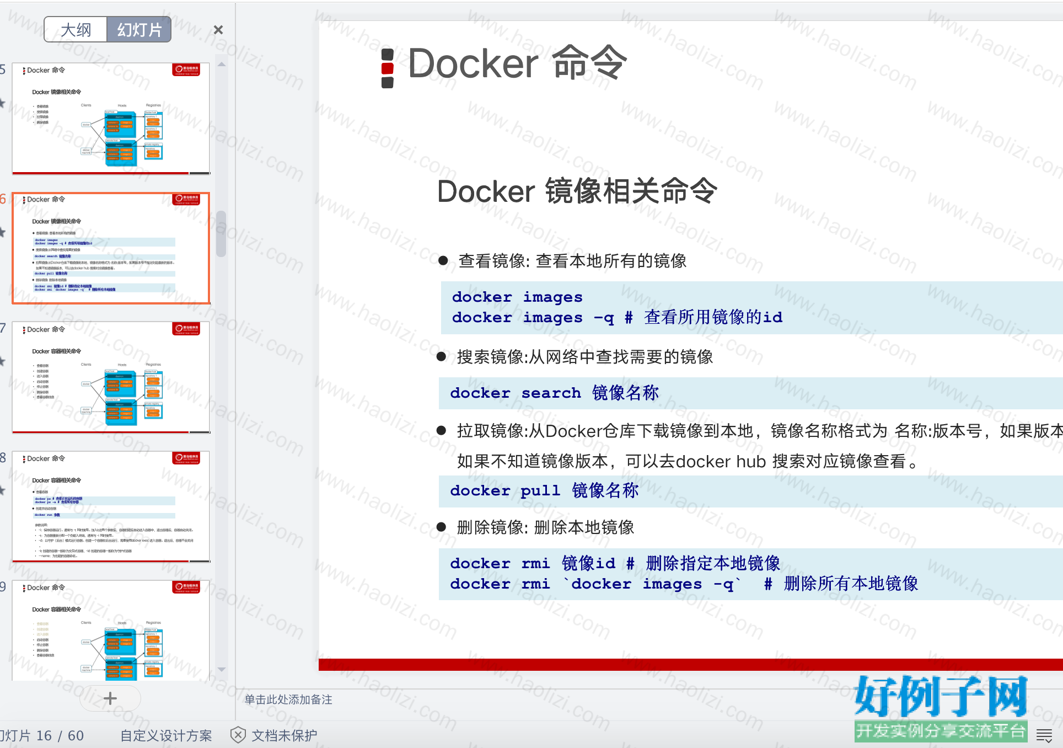
Task: Switch to the 大纲 outline tab
Action: pyautogui.click(x=76, y=30)
